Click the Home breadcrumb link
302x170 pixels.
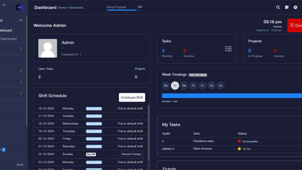62,8
